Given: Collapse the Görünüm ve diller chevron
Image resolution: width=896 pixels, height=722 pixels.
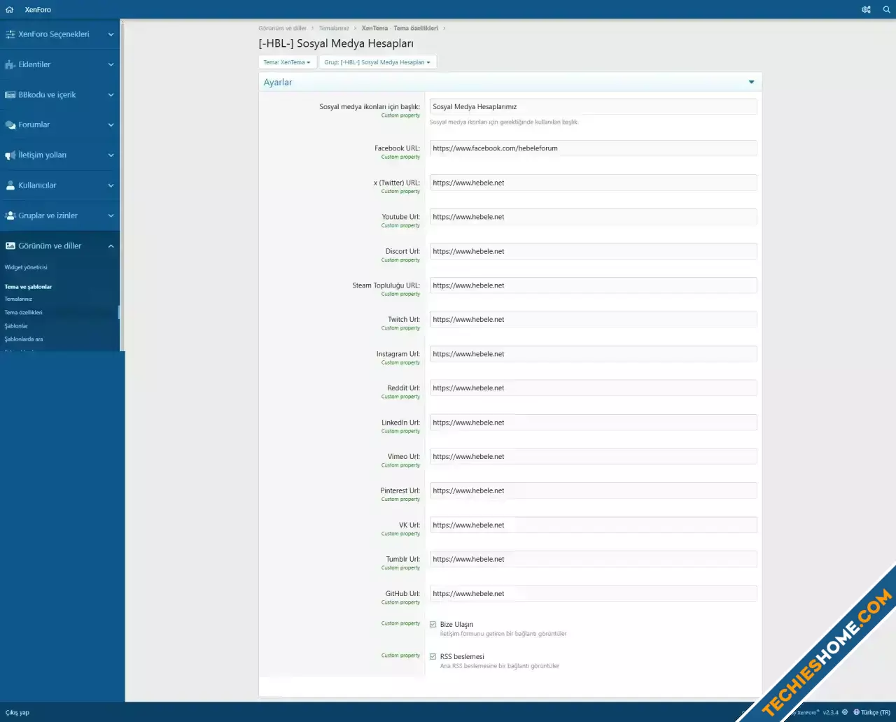Looking at the screenshot, I should click(111, 246).
